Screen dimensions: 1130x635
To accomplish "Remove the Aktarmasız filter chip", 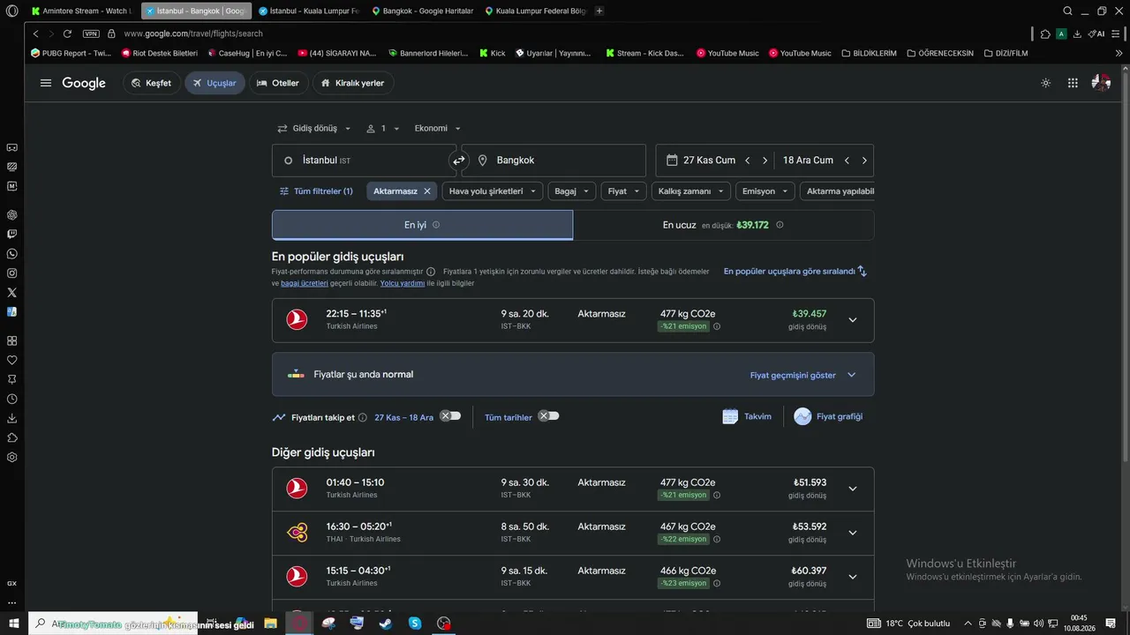I will pos(427,191).
